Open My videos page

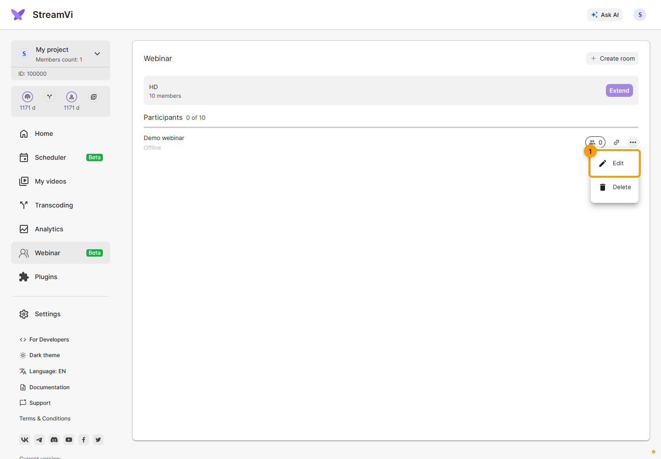coord(61,181)
